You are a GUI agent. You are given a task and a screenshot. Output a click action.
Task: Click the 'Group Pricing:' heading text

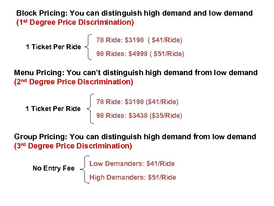click(41, 137)
